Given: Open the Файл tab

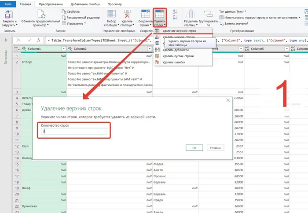Looking at the screenshot, I should 8,4.
